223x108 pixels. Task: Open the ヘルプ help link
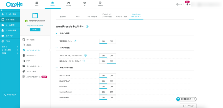coord(180,4)
